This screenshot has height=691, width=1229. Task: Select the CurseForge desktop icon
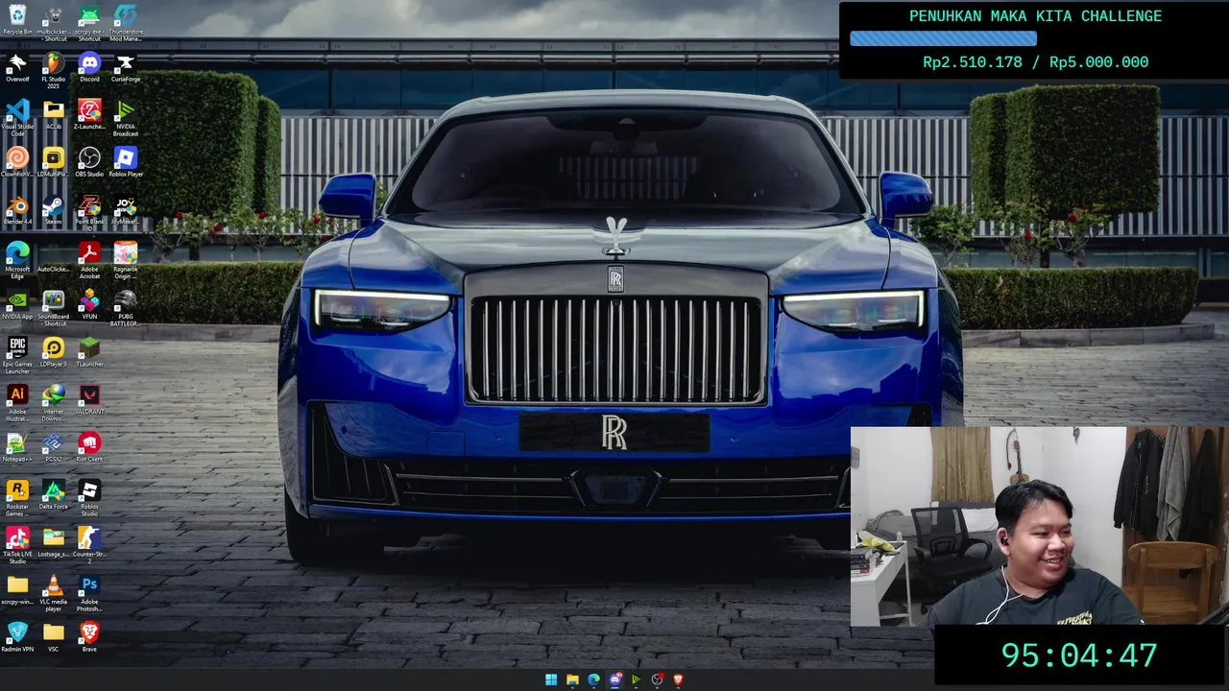[x=126, y=67]
